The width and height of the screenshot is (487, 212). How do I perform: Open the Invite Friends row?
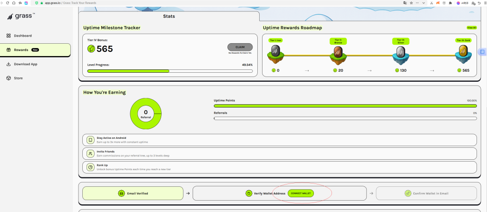280,154
